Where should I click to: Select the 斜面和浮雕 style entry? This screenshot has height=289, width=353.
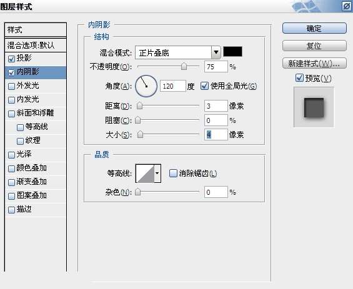point(36,113)
